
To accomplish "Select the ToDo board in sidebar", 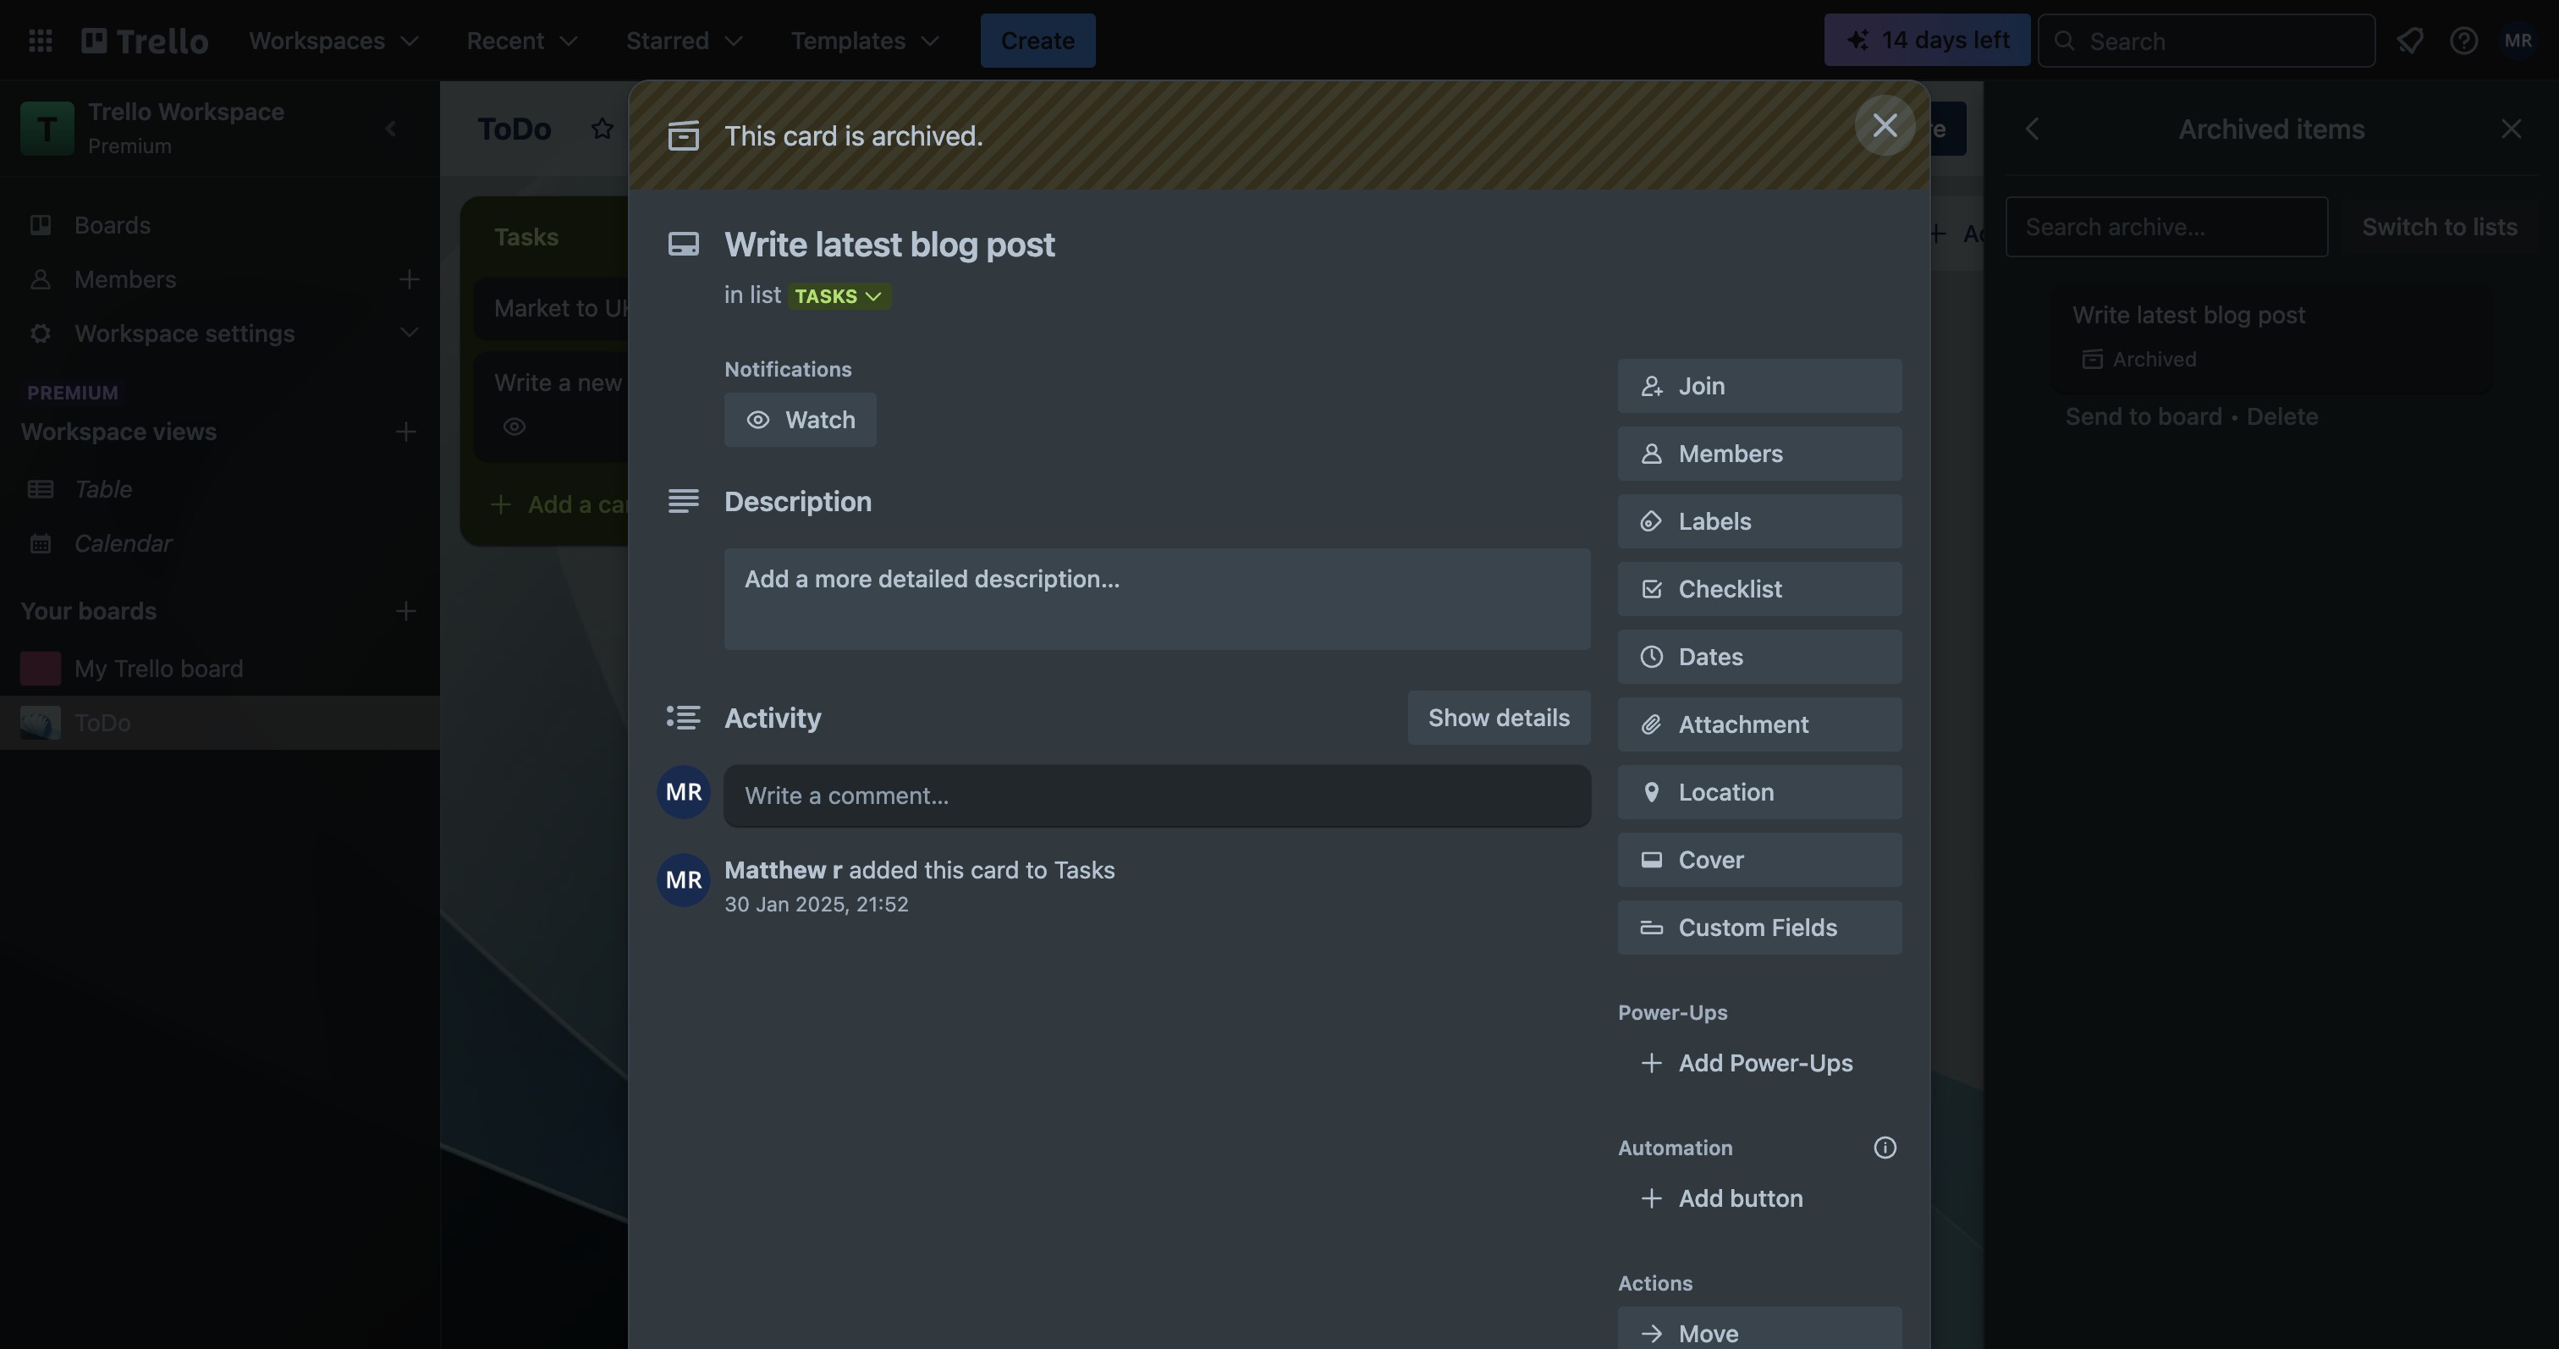I will 219,722.
